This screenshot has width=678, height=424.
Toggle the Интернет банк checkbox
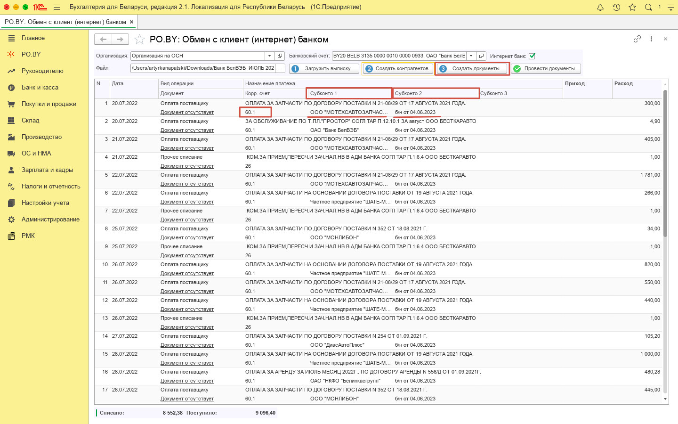pyautogui.click(x=532, y=56)
